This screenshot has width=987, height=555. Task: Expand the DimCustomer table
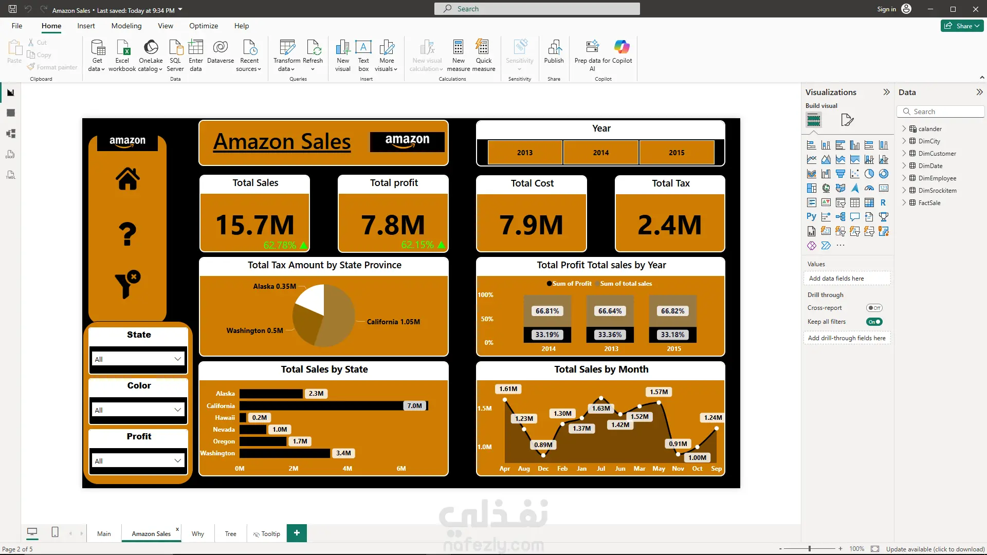point(904,154)
